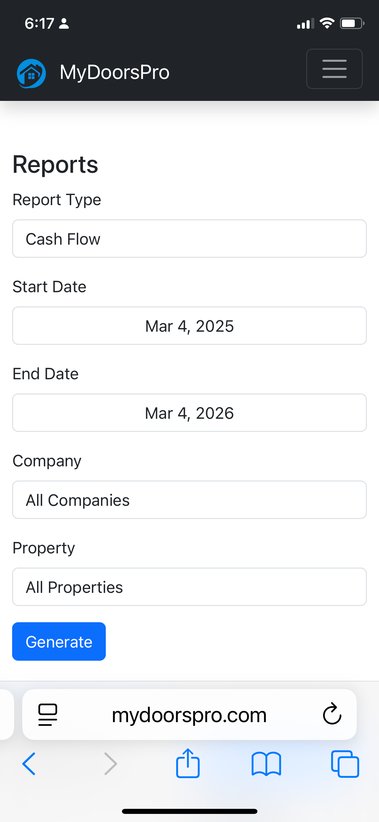Tap the mydoorspro.com address bar
This screenshot has width=379, height=822.
[189, 714]
